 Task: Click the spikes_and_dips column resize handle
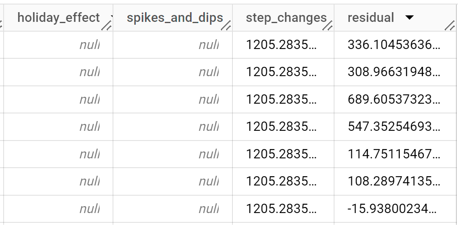226,26
